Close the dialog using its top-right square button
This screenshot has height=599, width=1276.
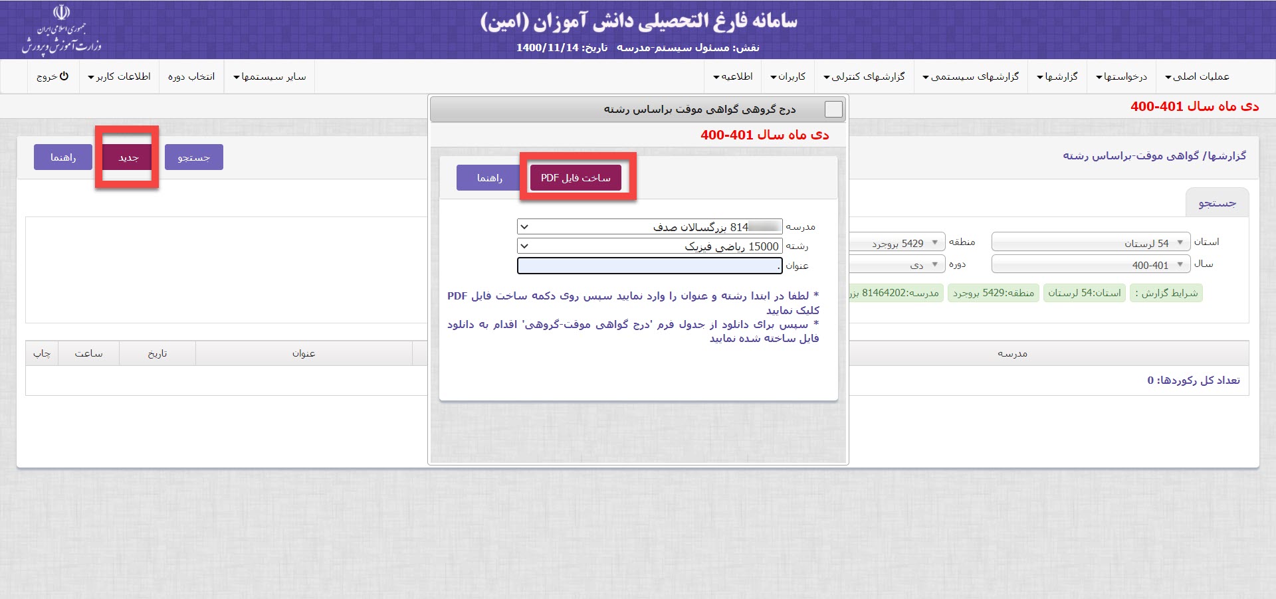[833, 109]
